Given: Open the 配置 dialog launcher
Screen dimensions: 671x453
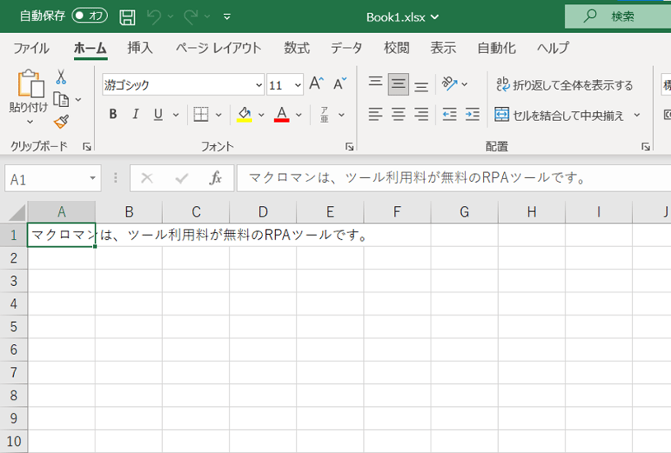Looking at the screenshot, I should point(645,147).
